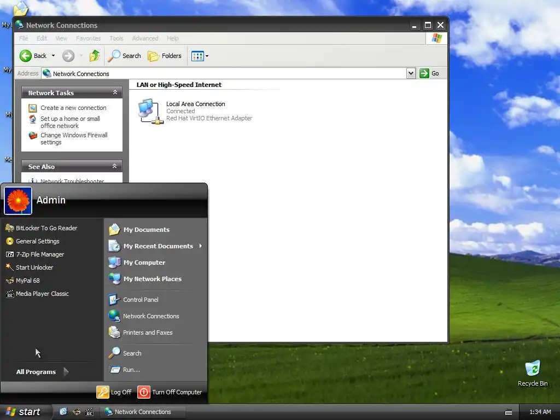Open the Recycle Bin desktop icon
This screenshot has width=560, height=420.
533,373
